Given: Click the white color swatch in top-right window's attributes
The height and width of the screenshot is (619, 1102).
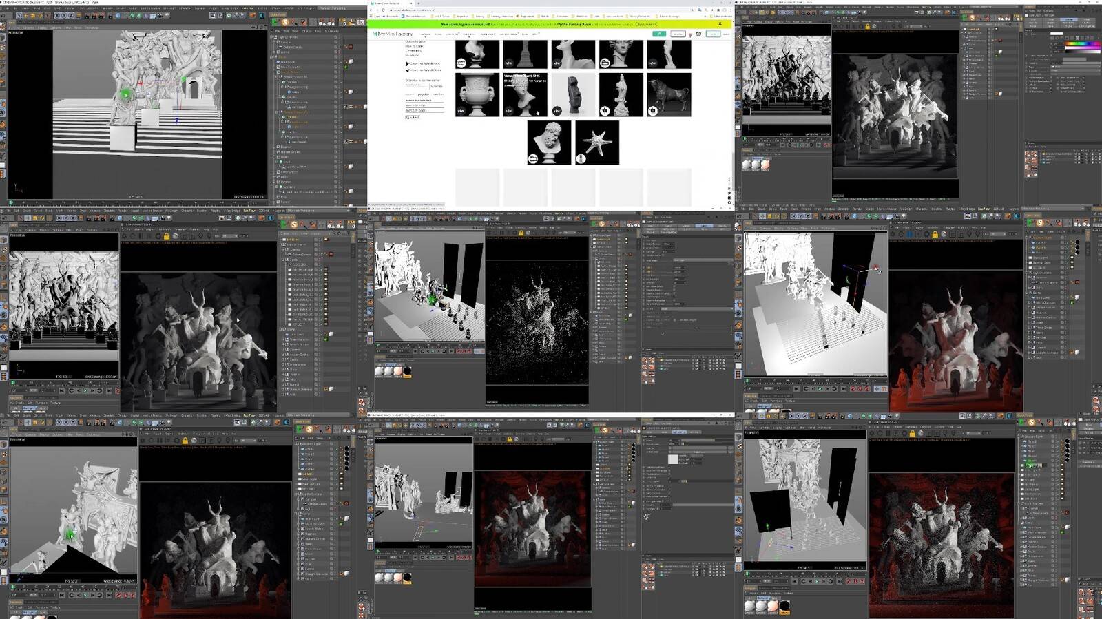Looking at the screenshot, I should click(1057, 33).
